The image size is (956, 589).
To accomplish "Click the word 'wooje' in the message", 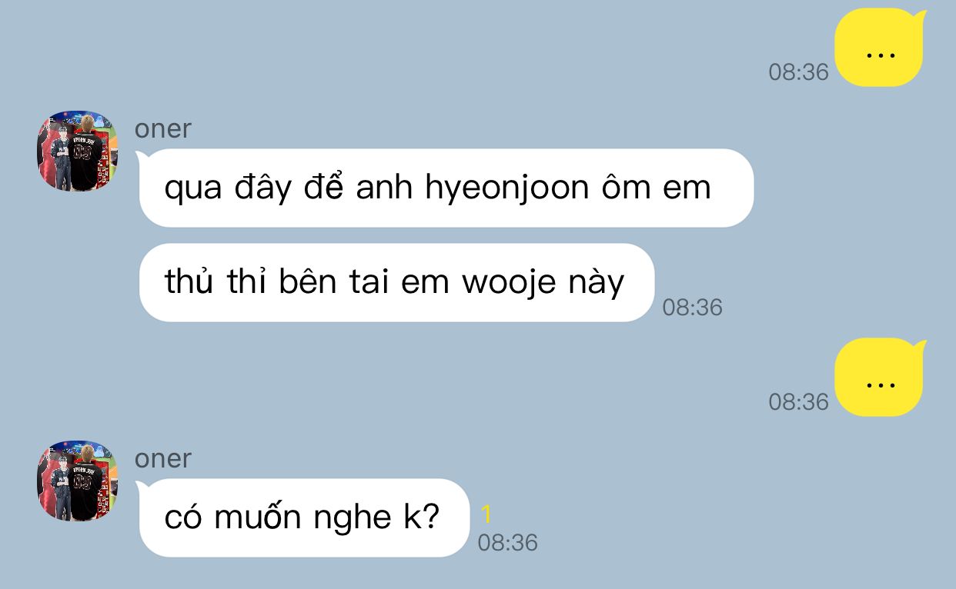I will point(509,284).
